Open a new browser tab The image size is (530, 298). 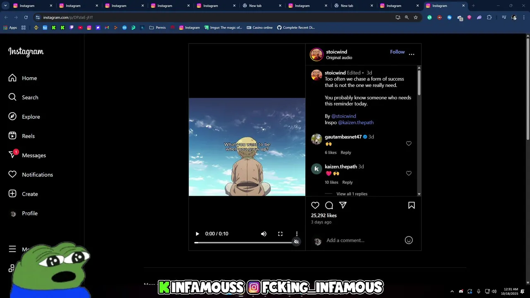(x=473, y=6)
